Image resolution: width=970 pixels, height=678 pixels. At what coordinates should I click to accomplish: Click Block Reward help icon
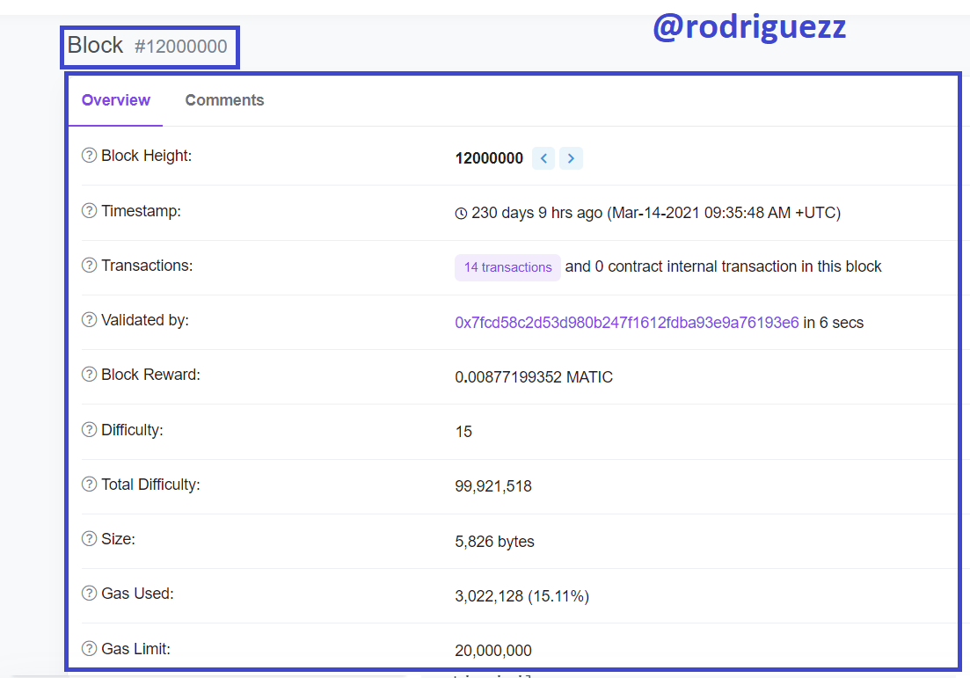[x=89, y=375]
